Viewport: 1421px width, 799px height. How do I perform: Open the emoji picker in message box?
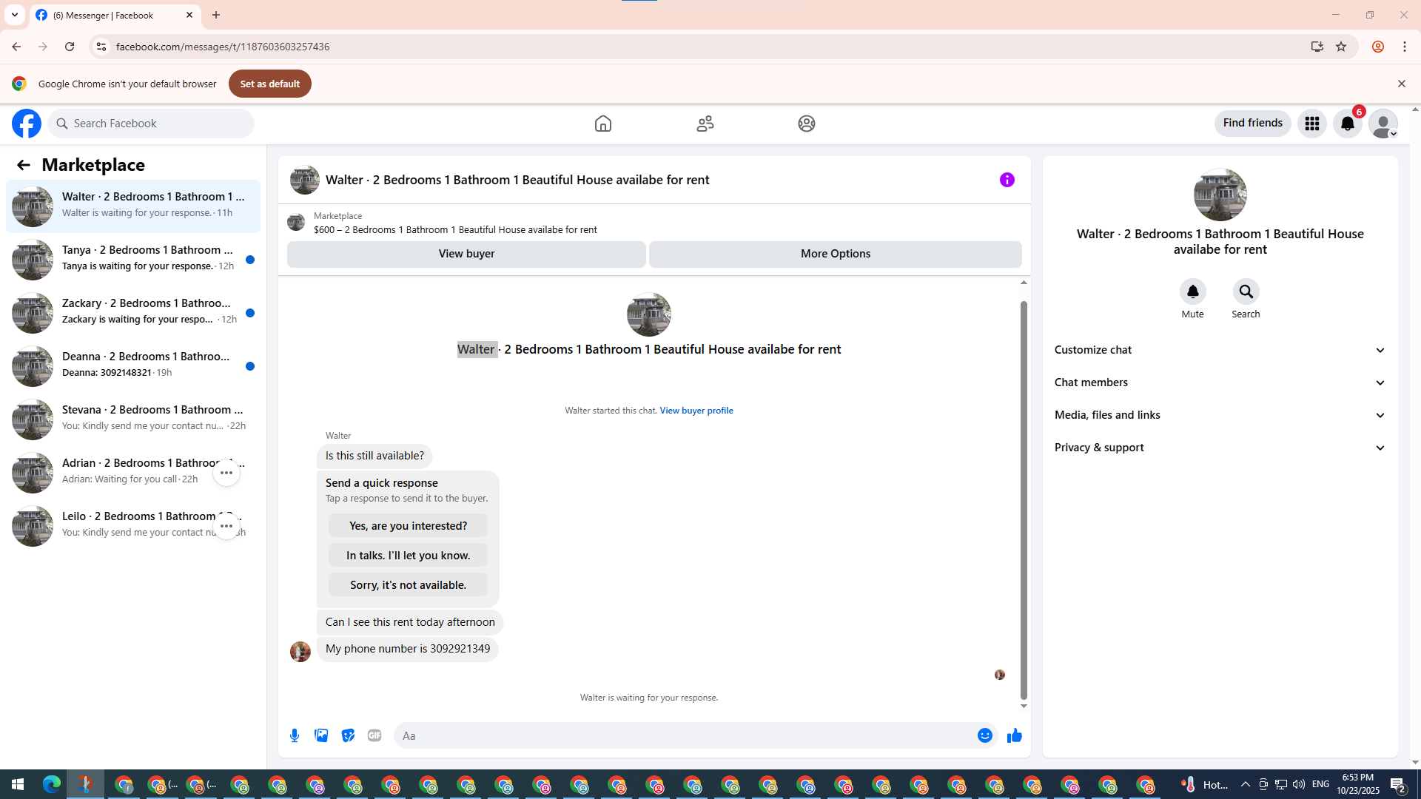click(x=984, y=735)
